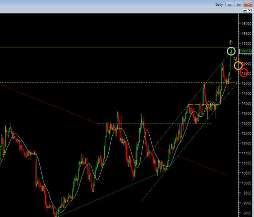This screenshot has width=254, height=217.
Task: Click the 13000 price axis label
Action: click(x=246, y=123)
